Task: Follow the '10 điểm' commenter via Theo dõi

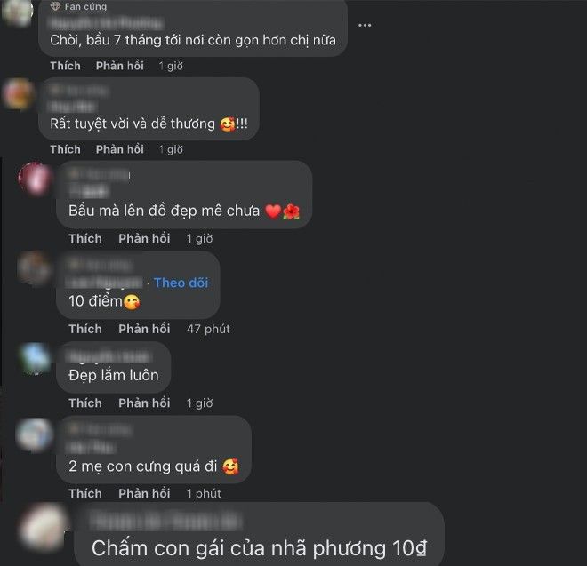Action: pos(181,283)
